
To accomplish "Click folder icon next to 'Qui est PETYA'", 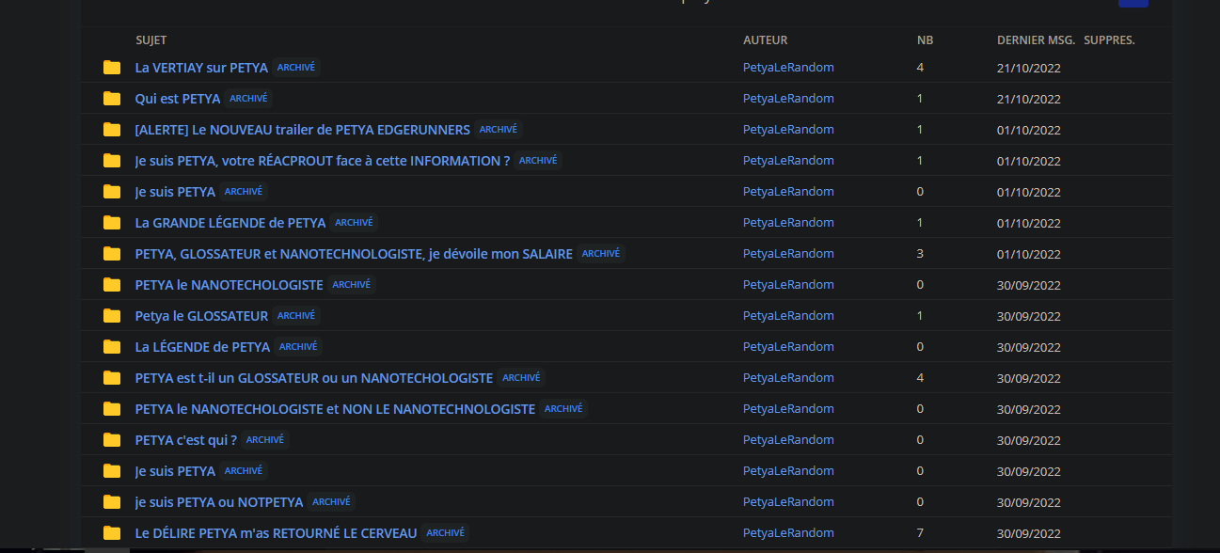I will pyautogui.click(x=112, y=99).
